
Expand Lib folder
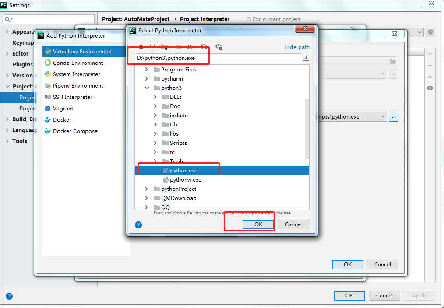pyautogui.click(x=155, y=124)
